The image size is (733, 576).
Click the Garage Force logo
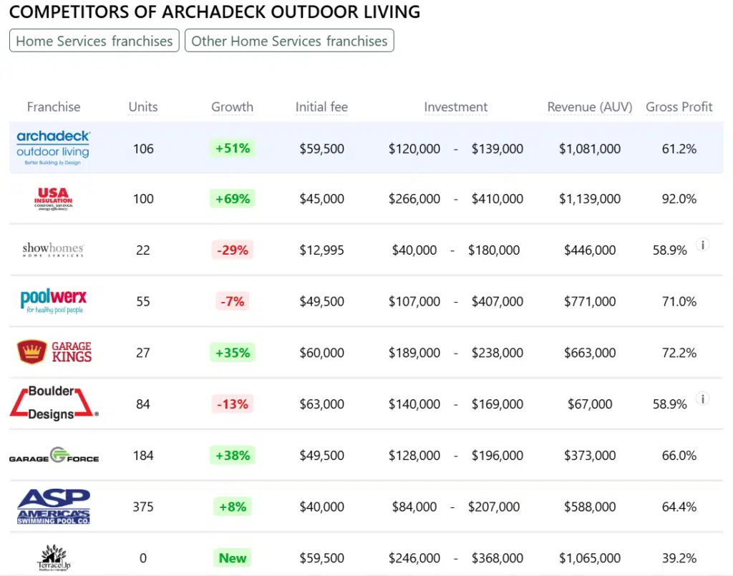click(54, 455)
